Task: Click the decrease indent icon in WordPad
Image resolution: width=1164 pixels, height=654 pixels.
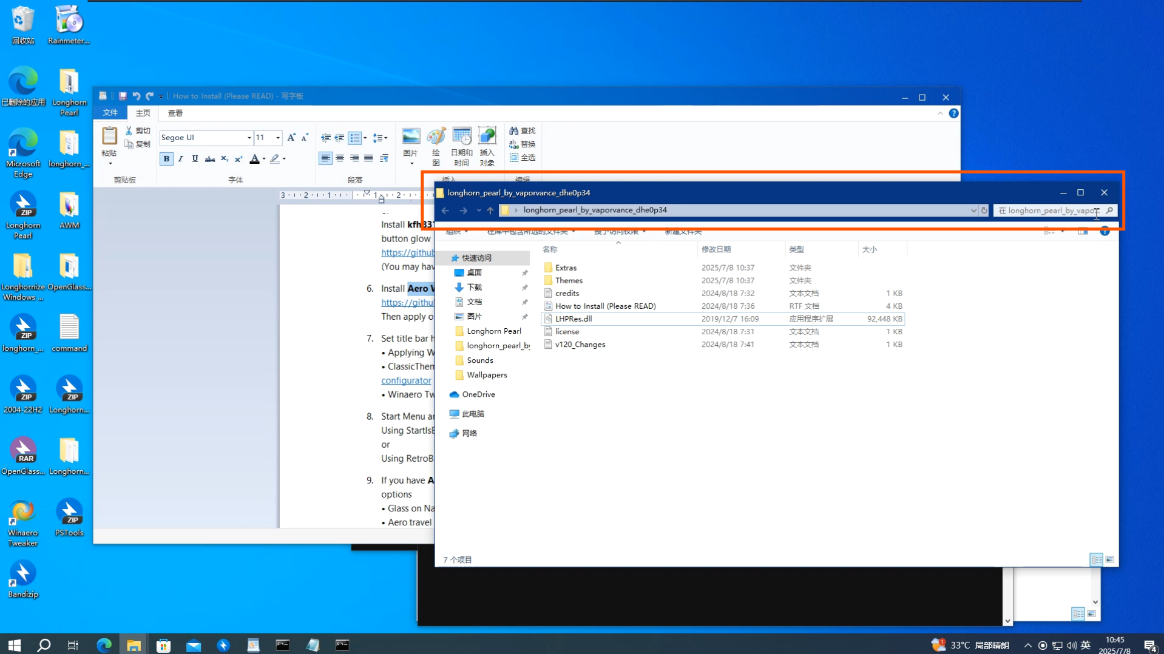Action: tap(326, 138)
